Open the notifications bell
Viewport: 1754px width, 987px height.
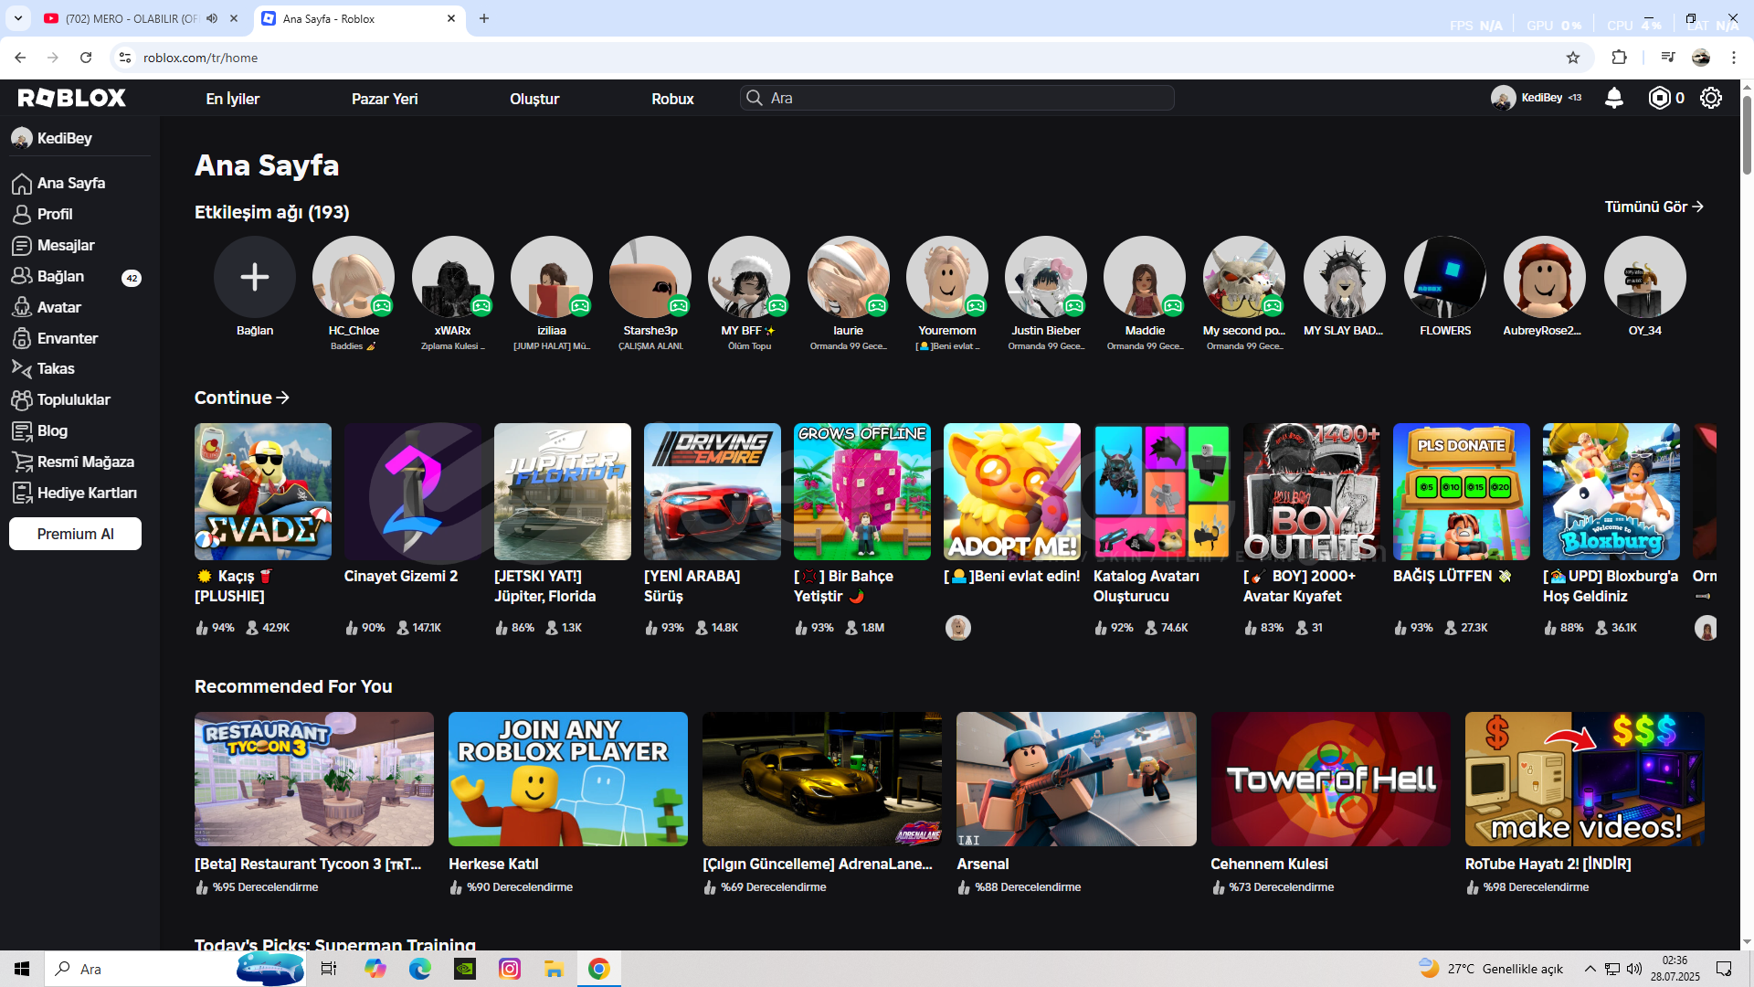pyautogui.click(x=1614, y=98)
